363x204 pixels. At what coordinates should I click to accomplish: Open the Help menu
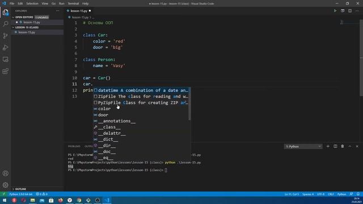[x=85, y=3]
